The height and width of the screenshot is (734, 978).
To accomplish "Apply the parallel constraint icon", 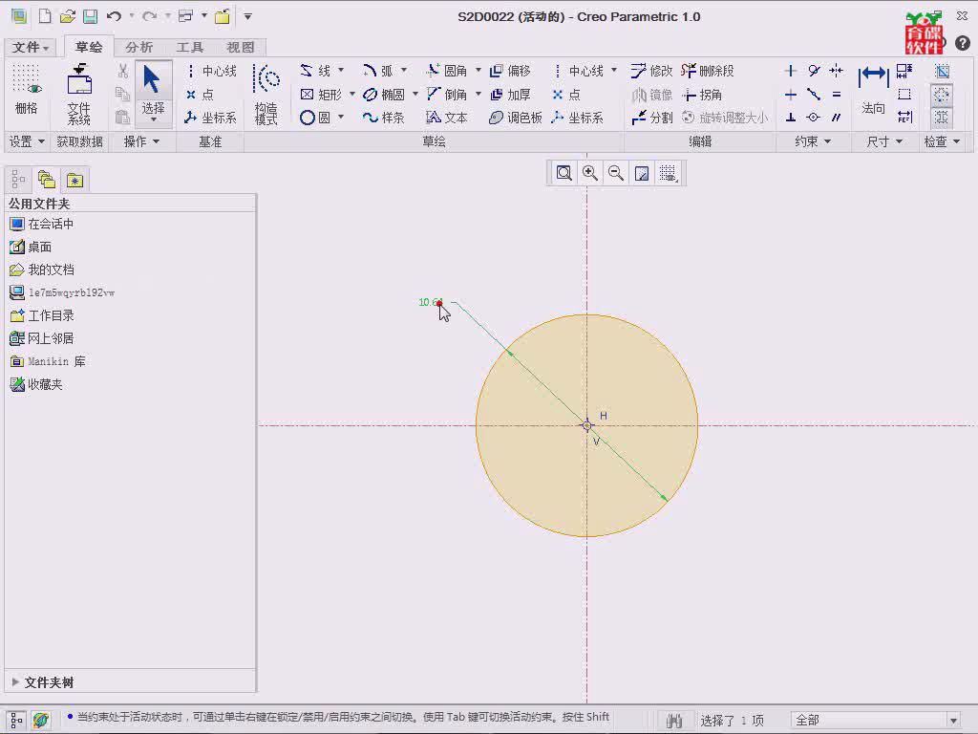I will [x=837, y=118].
